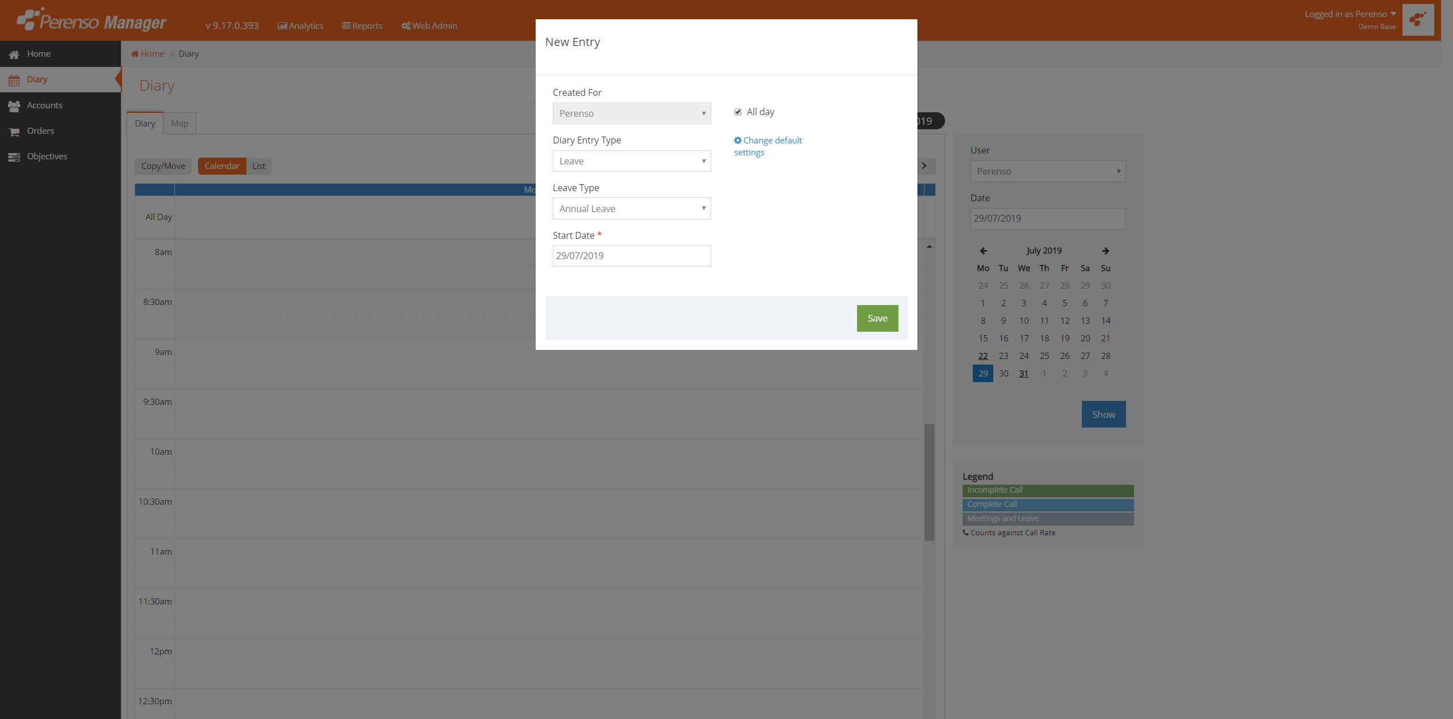Click the Home house icon in sidebar

(14, 54)
